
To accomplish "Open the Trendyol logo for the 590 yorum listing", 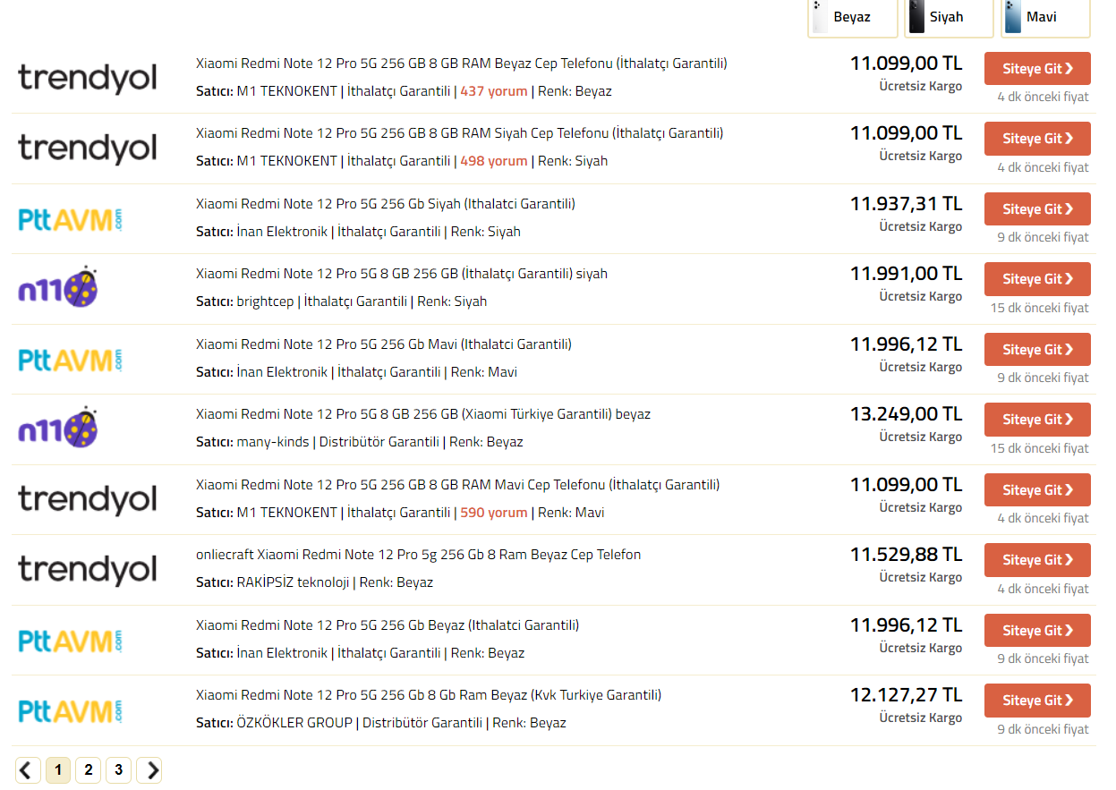I will pos(87,499).
